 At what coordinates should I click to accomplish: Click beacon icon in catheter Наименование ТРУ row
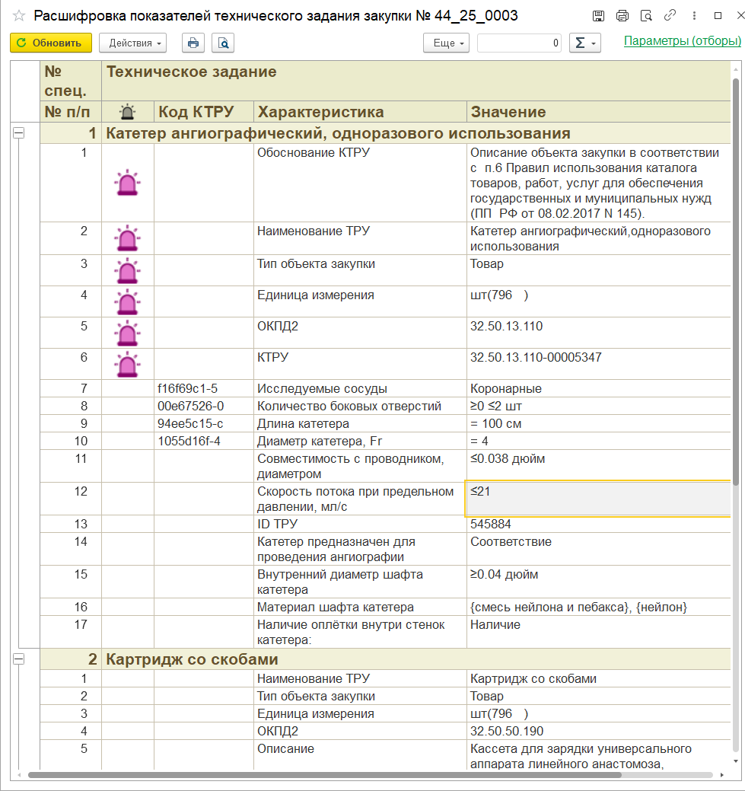pyautogui.click(x=128, y=238)
